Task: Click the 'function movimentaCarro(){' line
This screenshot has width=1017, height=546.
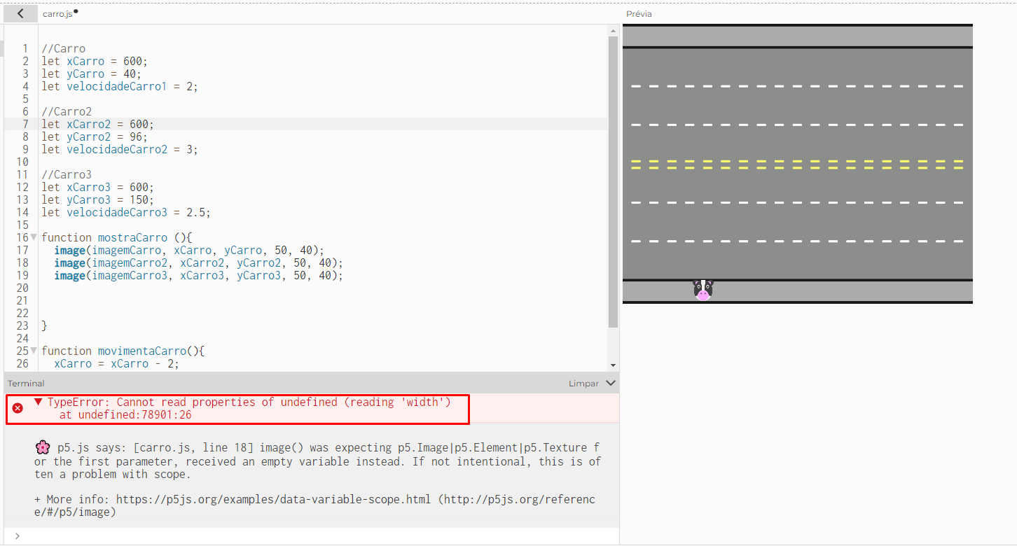Action: click(x=123, y=351)
